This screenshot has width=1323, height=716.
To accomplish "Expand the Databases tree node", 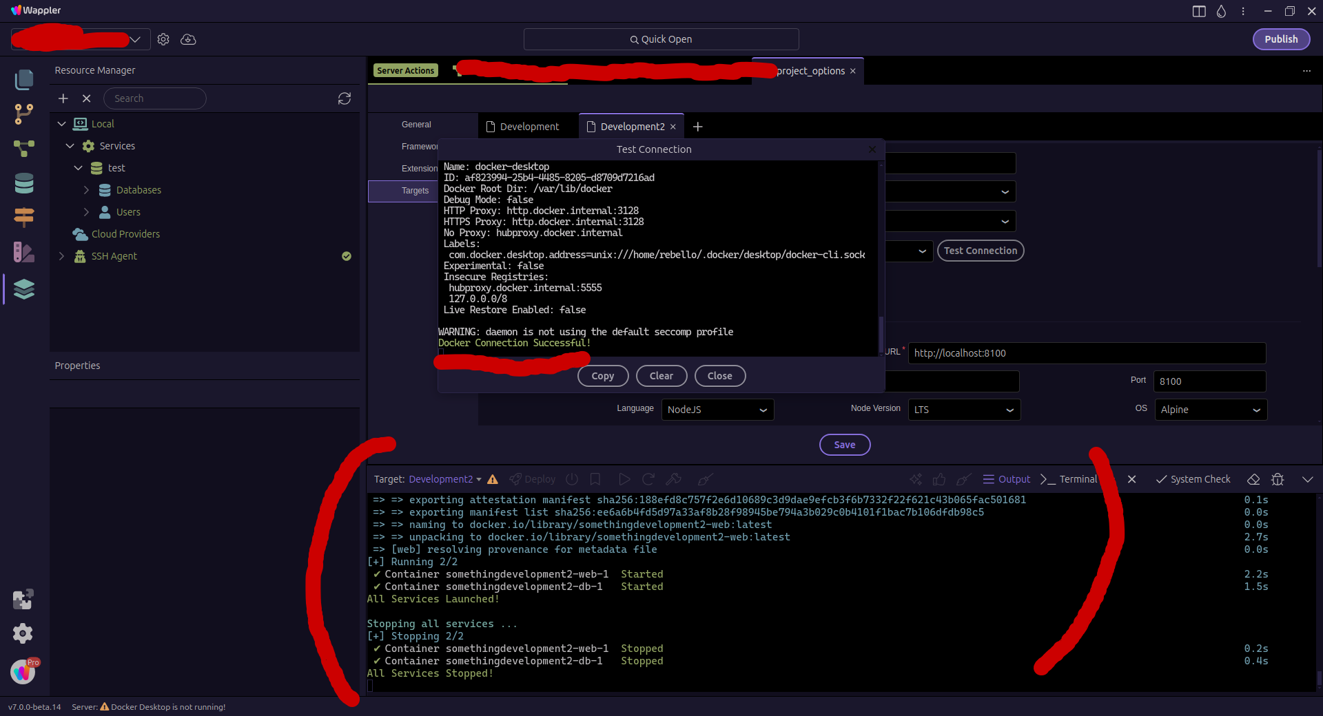I will pos(86,190).
